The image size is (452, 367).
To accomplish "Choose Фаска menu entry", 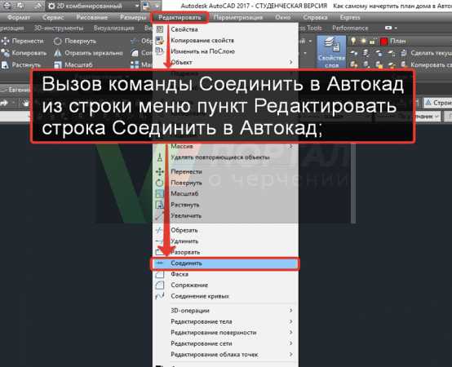I will tap(225, 274).
